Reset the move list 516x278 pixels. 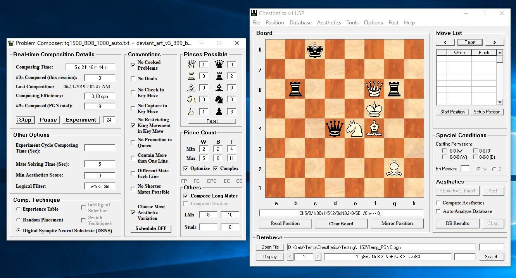tap(470, 42)
